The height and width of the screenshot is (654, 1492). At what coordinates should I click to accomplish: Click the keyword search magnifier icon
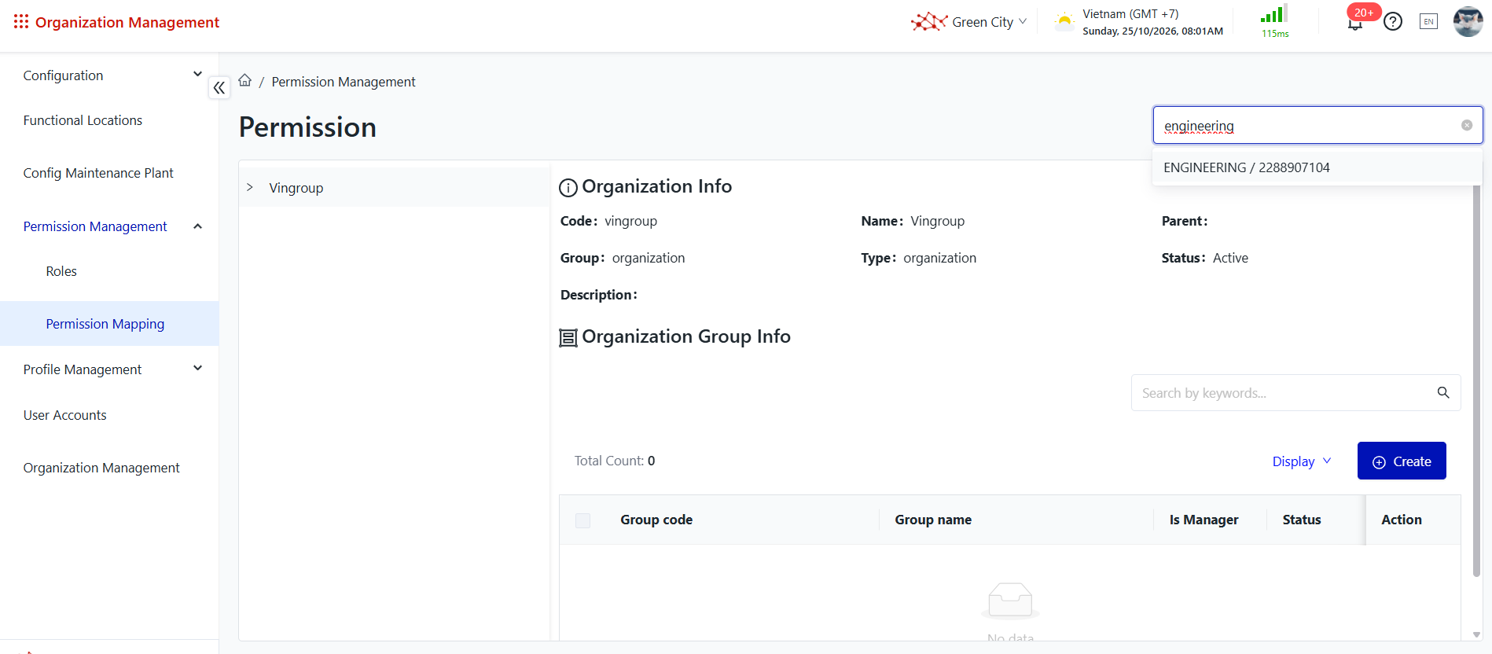(1443, 392)
